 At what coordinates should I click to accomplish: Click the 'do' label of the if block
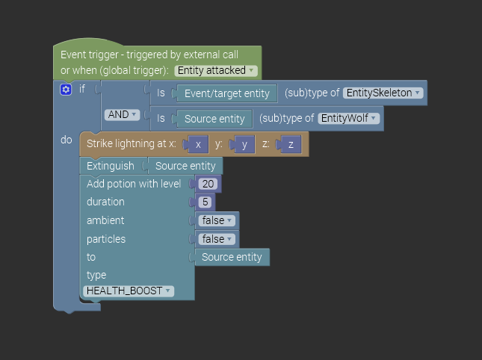click(67, 140)
